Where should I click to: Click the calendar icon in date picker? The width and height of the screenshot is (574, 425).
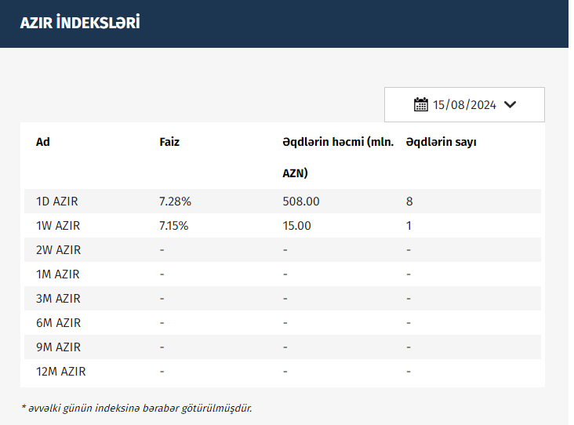[x=420, y=104]
